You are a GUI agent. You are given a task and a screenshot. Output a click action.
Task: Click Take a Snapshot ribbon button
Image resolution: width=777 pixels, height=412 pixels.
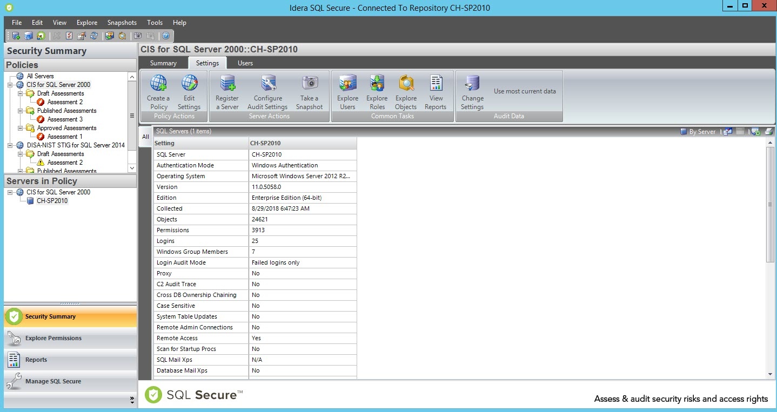coord(310,92)
